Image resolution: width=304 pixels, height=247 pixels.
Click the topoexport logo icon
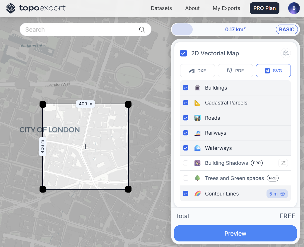[11, 8]
